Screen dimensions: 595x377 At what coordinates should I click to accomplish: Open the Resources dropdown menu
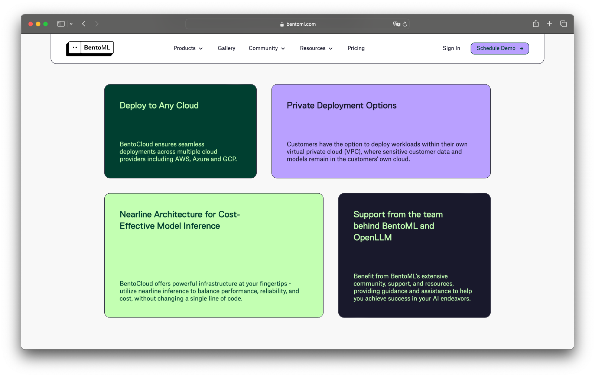coord(316,48)
